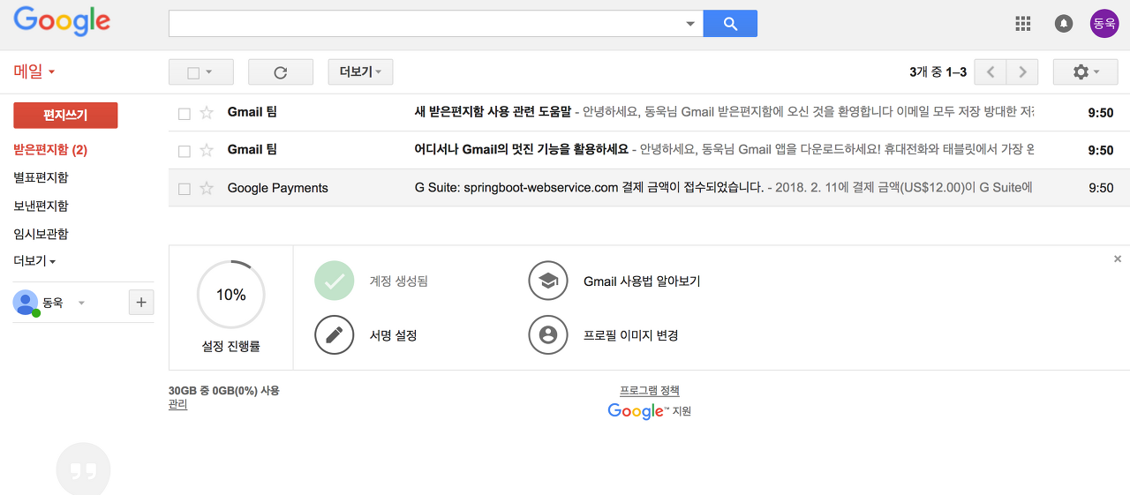Screen dimensions: 1130x495
Task: Click the blue search magnifier button
Action: [x=730, y=24]
